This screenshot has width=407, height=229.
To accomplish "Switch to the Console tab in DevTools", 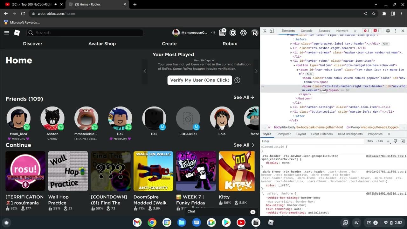I will [x=307, y=31].
